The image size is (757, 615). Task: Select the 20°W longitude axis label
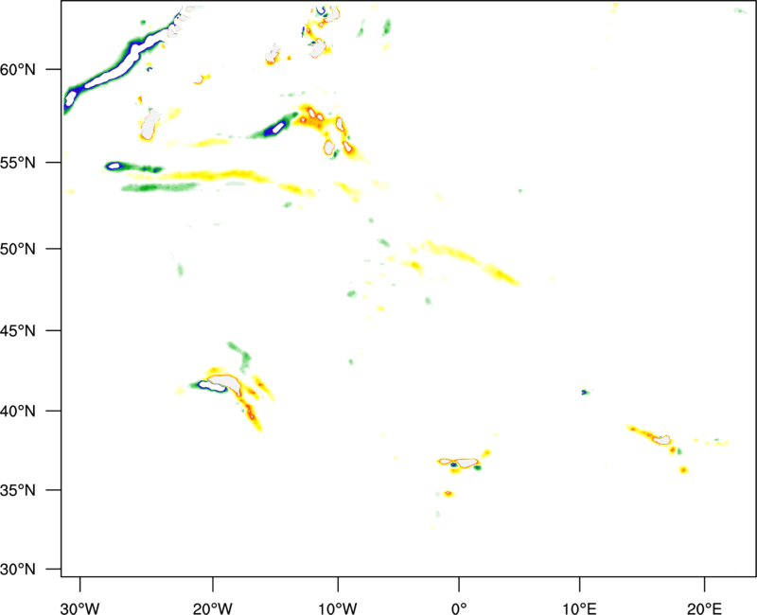point(213,596)
